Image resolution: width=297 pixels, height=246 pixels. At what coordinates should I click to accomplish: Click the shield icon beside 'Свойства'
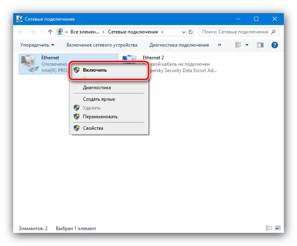point(77,128)
